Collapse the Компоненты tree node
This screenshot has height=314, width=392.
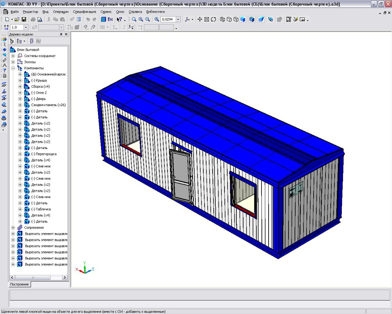(13, 68)
